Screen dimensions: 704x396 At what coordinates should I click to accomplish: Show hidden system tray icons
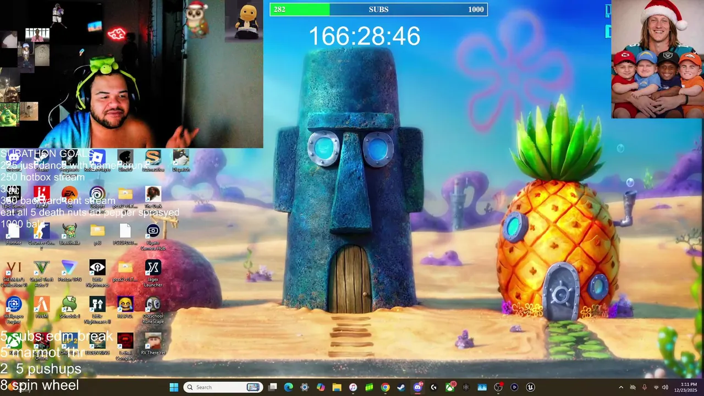(621, 387)
